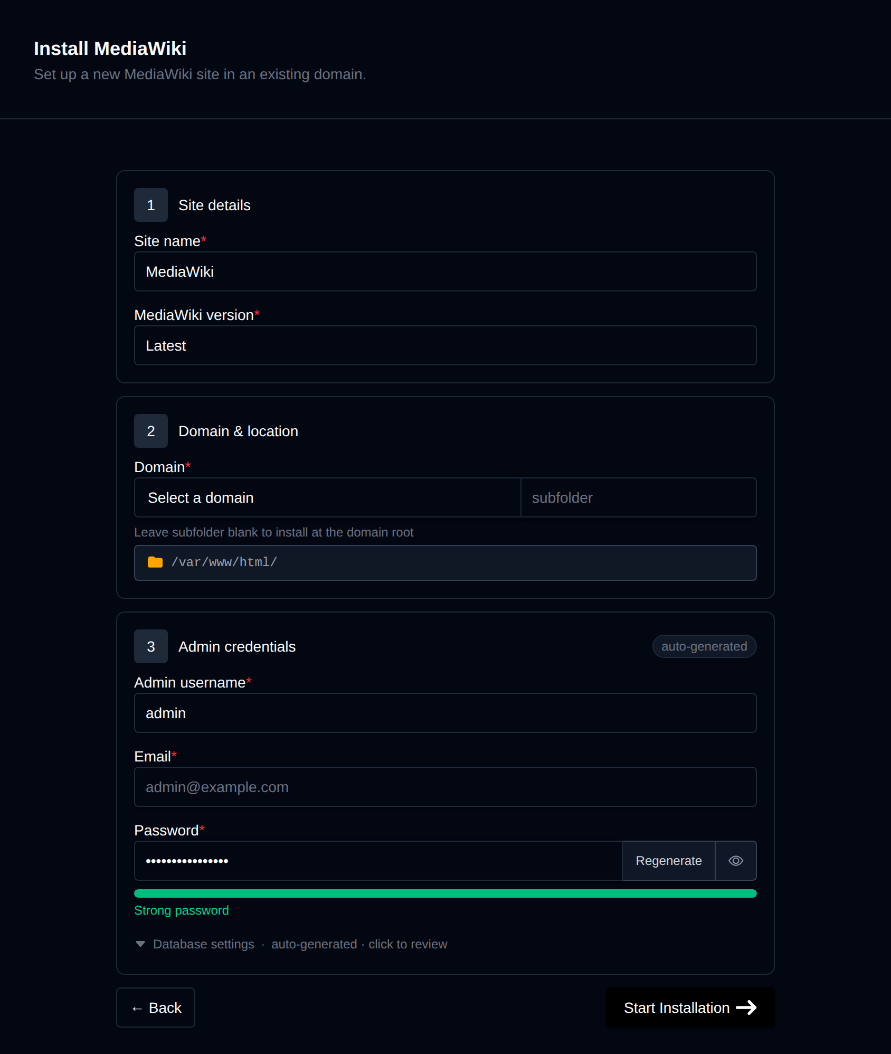The image size is (891, 1054).
Task: Click the 'Leave subfolder blank' hint text
Action: [x=274, y=532]
